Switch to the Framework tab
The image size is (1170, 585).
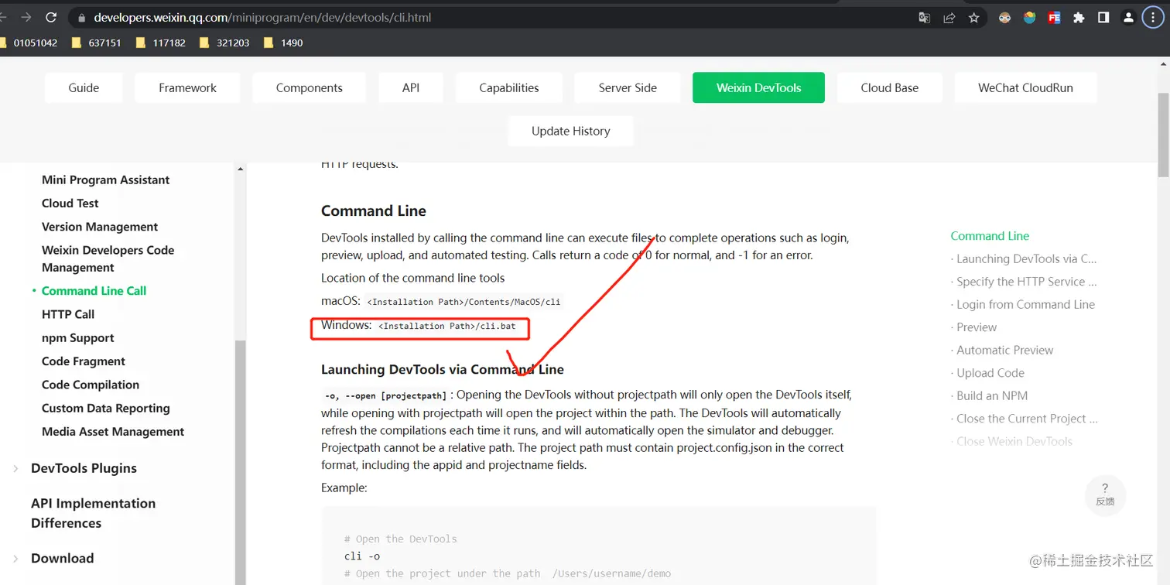[187, 87]
